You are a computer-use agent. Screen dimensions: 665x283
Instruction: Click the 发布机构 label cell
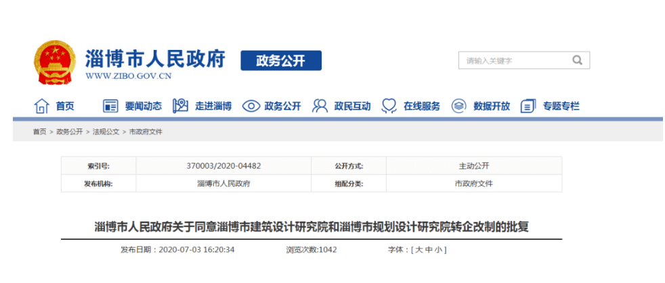pyautogui.click(x=98, y=184)
